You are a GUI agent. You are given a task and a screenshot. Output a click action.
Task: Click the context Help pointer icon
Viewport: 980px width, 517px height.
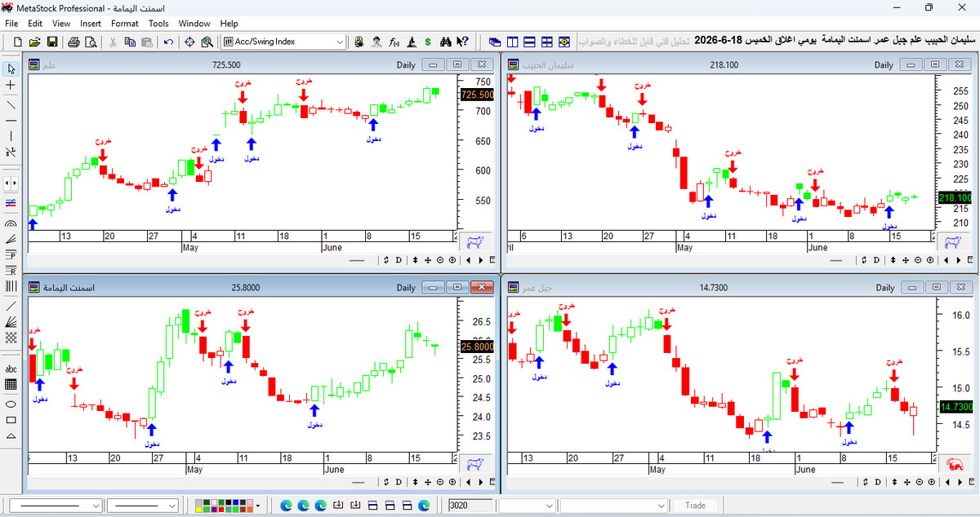(x=462, y=42)
